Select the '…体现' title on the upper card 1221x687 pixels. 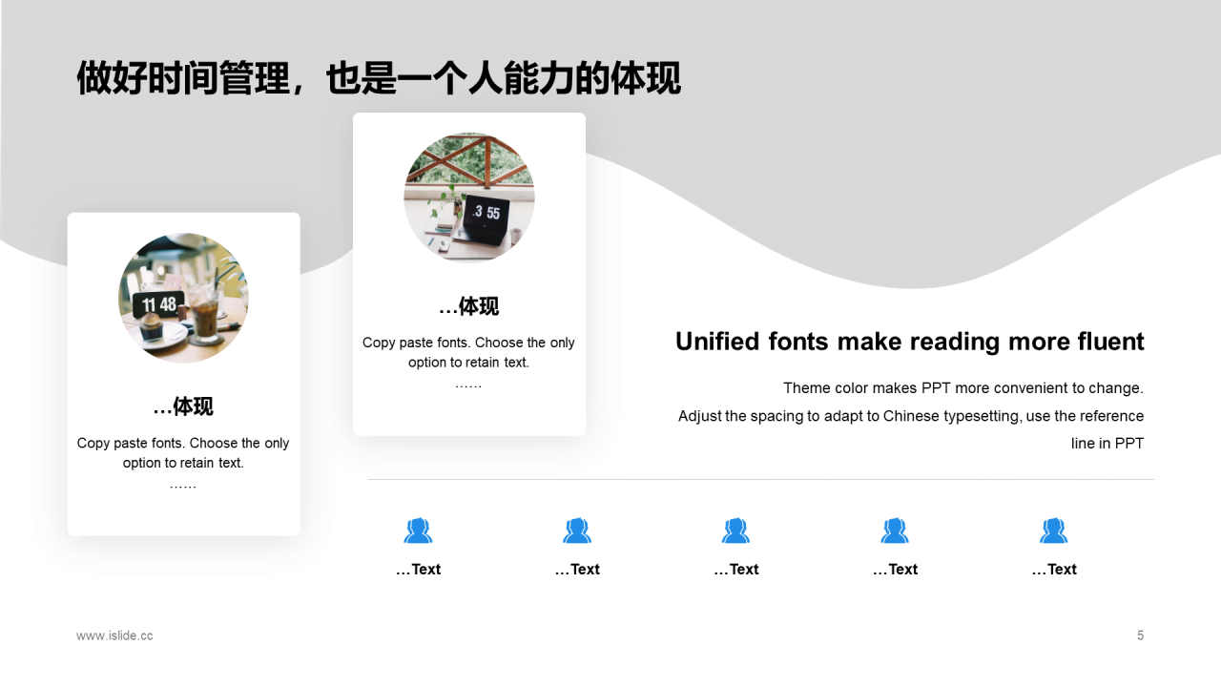click(x=469, y=306)
